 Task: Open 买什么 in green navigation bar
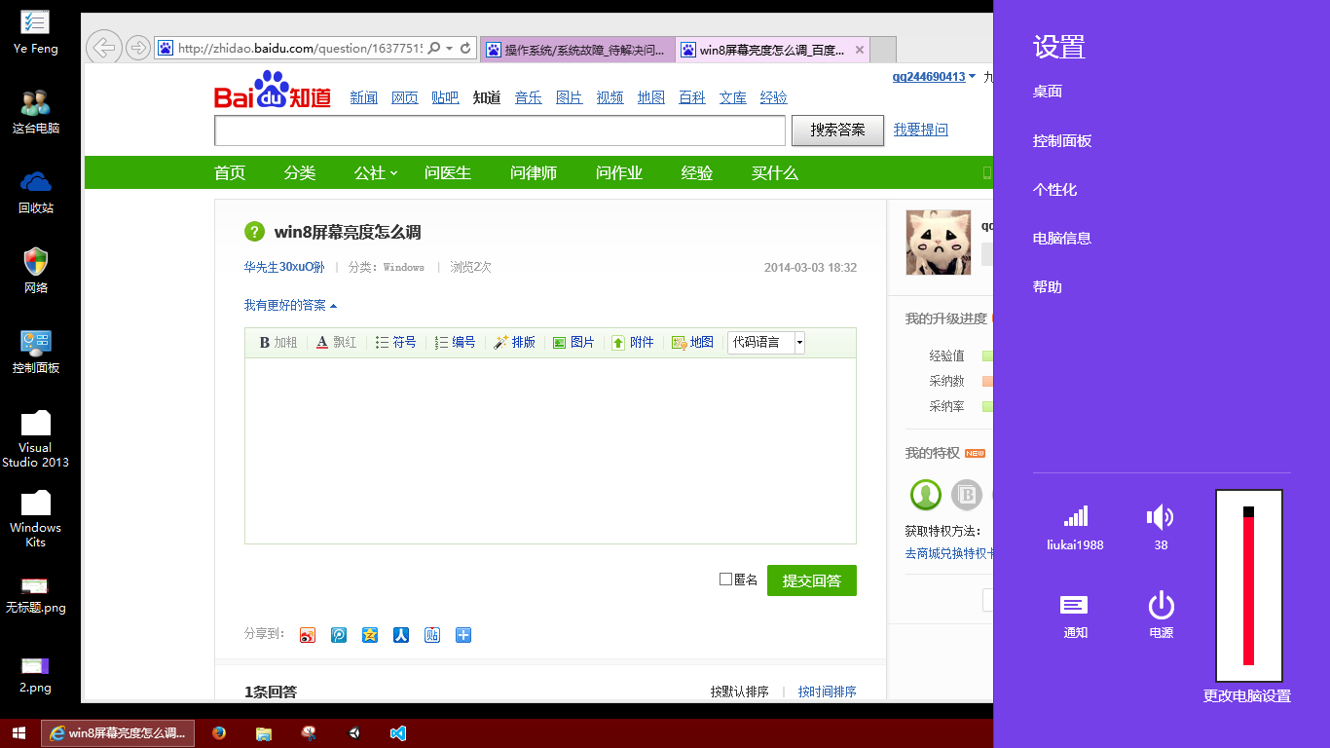[x=775, y=172]
